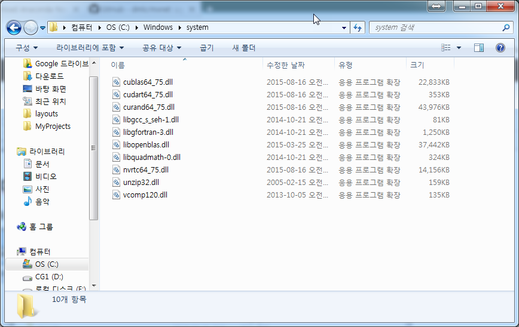Screen dimensions: 519x327
Task: Toggle the preview pane icon
Action: 478,48
